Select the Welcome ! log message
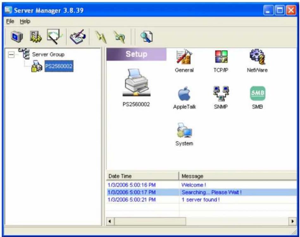The height and width of the screenshot is (237, 300). 194,185
